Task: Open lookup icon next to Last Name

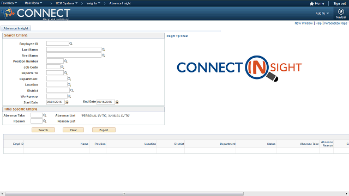Action: tap(103, 50)
